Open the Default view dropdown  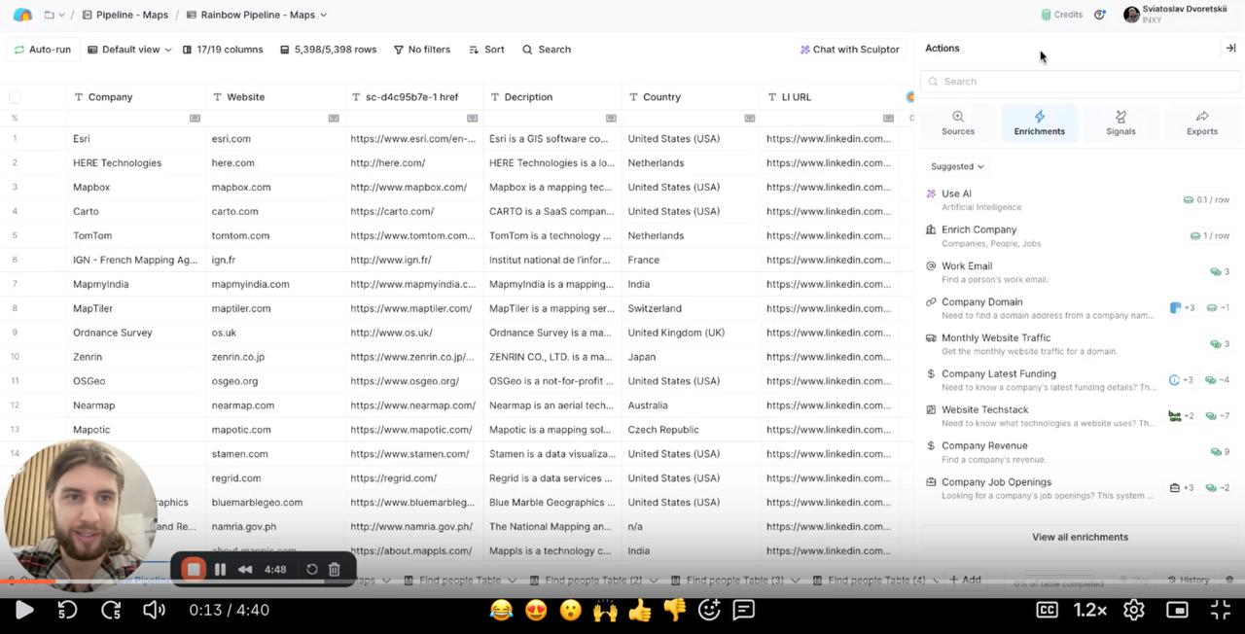pos(129,50)
